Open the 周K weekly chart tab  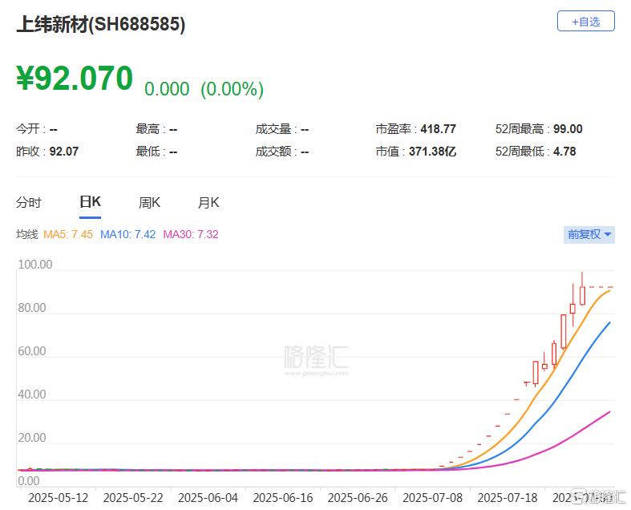click(149, 202)
